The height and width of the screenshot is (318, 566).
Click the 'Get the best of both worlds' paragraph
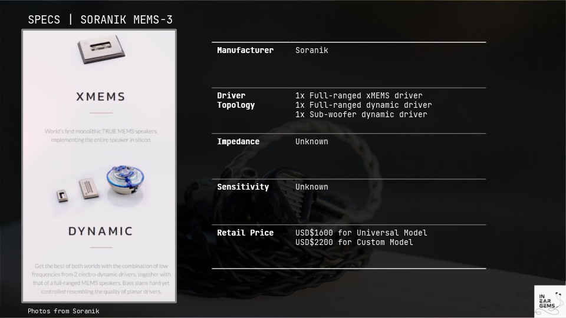tap(101, 279)
